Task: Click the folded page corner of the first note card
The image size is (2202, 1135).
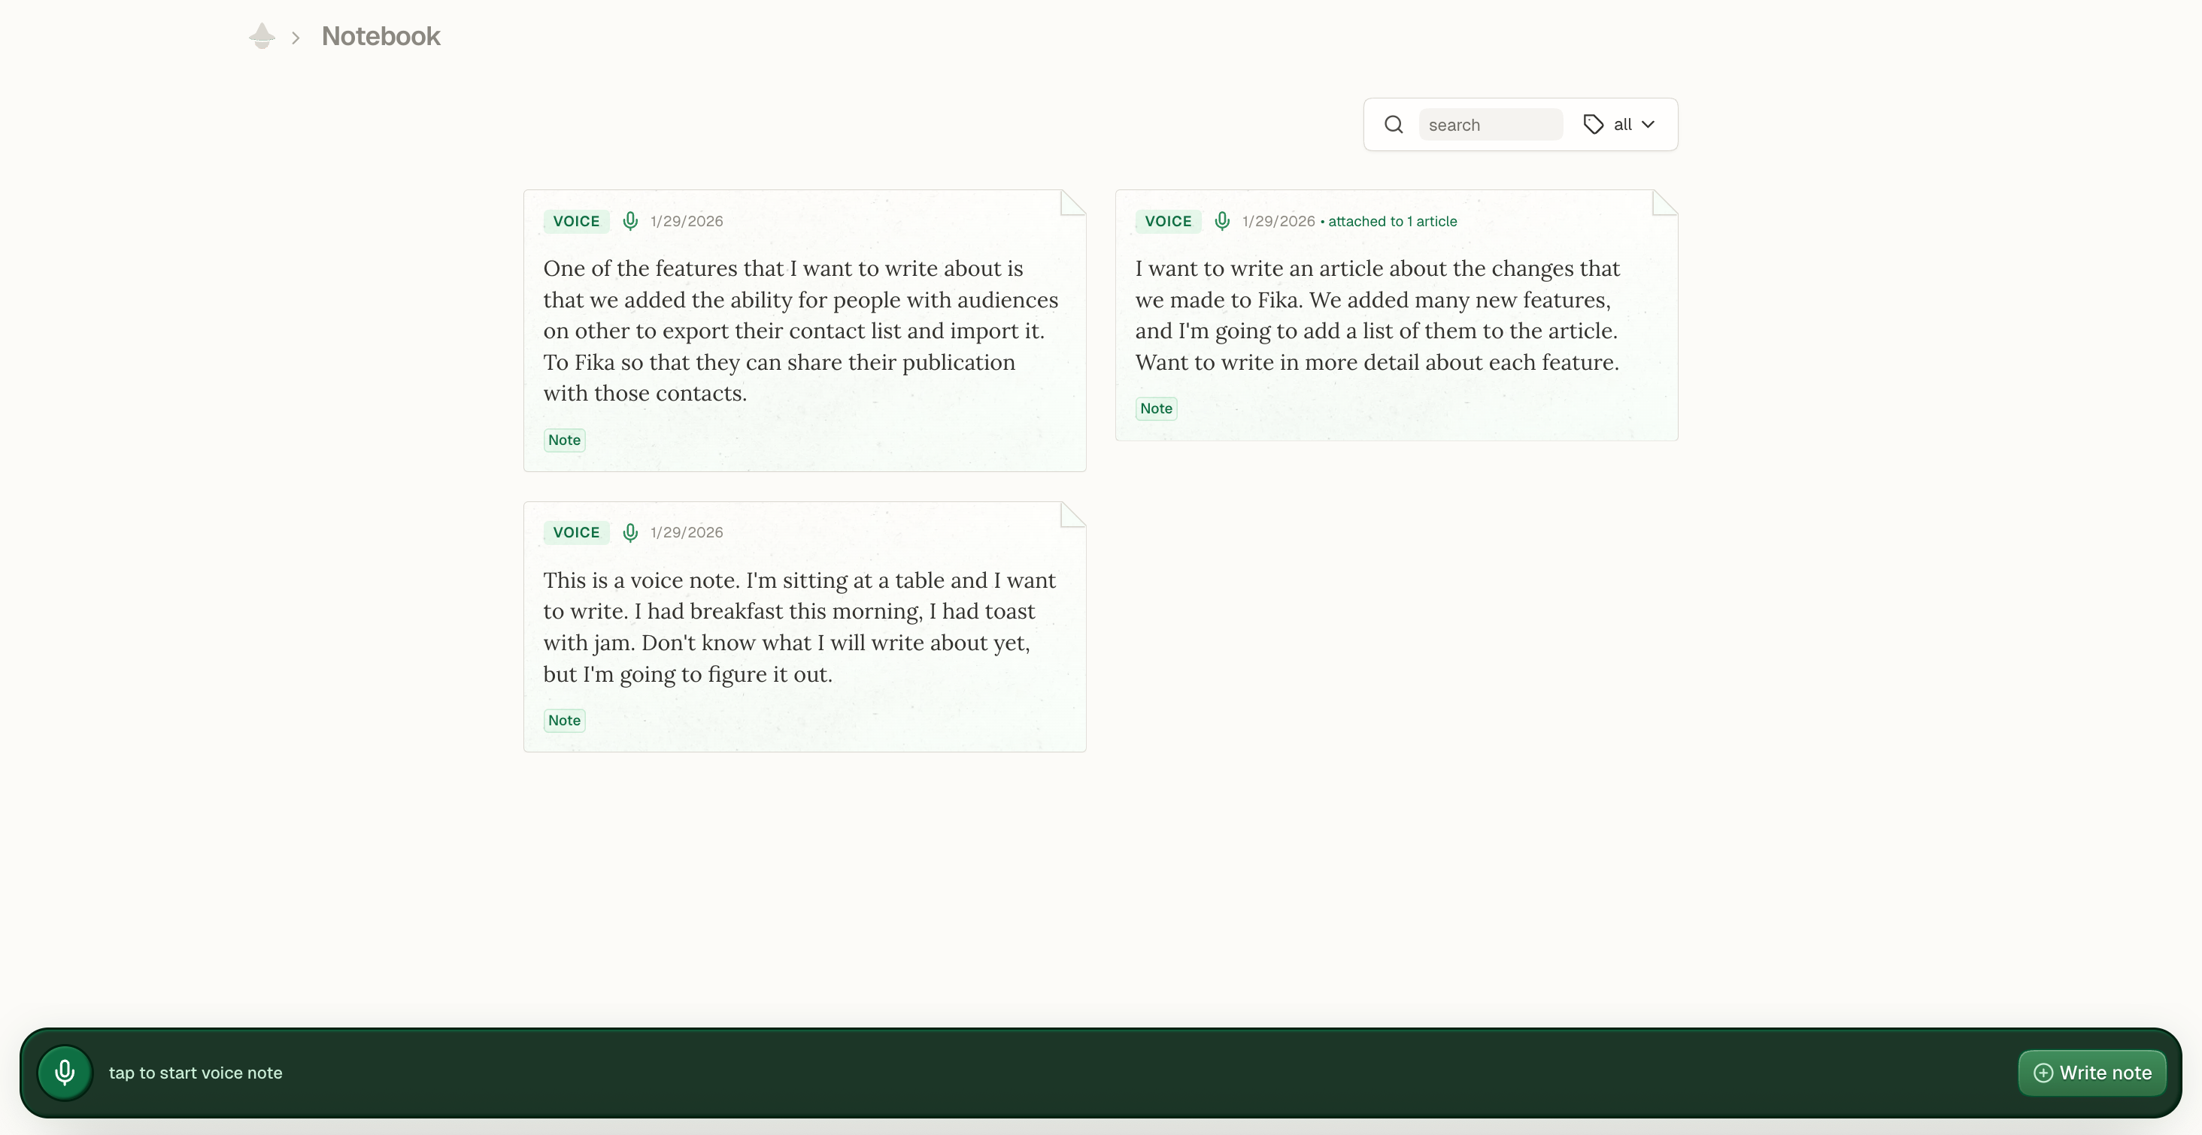Action: [x=1072, y=204]
